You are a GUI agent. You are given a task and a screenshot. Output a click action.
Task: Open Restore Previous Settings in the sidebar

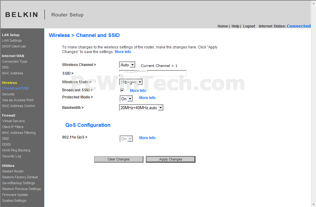click(x=21, y=189)
